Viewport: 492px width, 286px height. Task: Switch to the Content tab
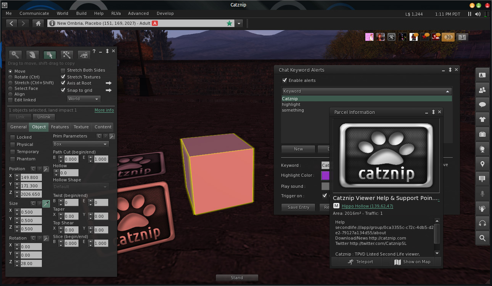coord(103,127)
